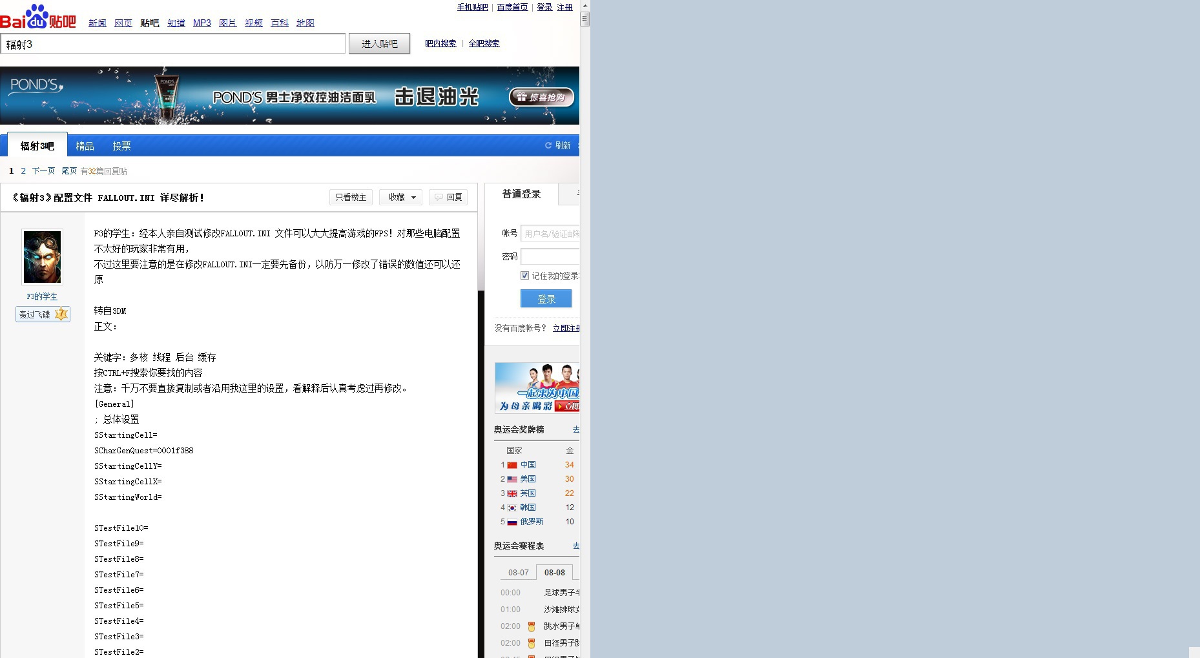This screenshot has height=658, width=1200.
Task: Click the 奥运会奖牌榜 heading
Action: [519, 430]
